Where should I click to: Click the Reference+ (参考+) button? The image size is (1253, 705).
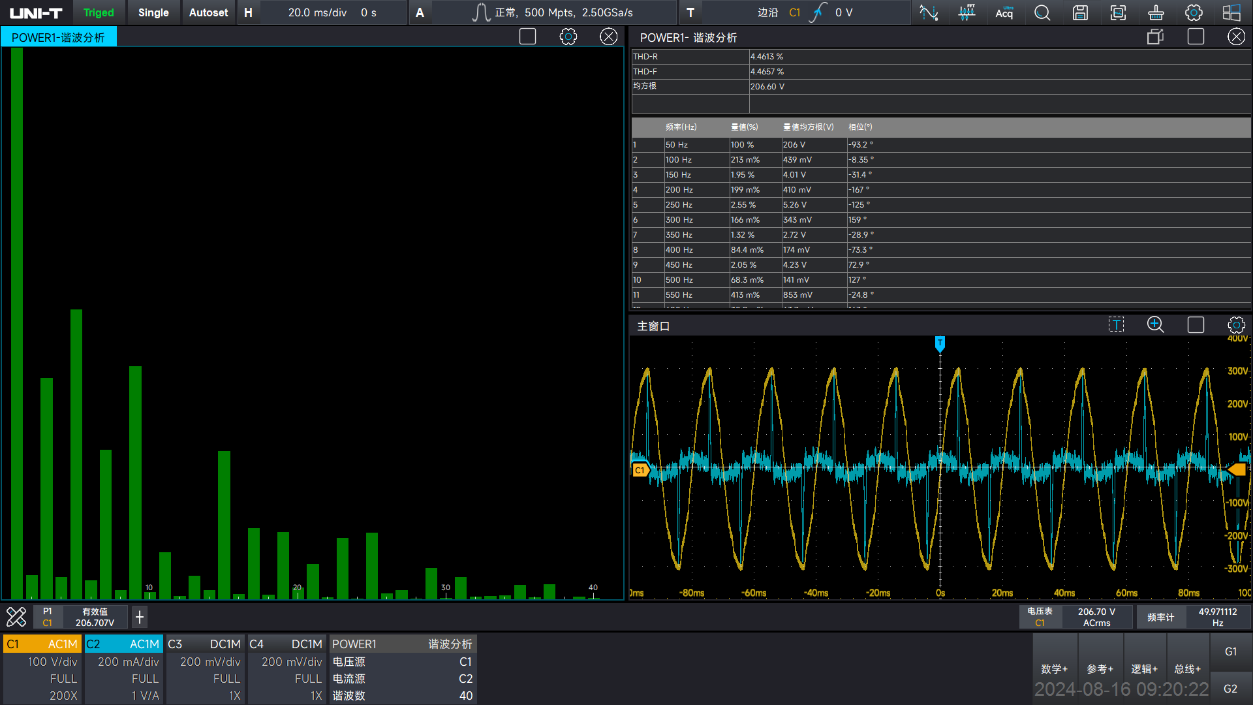(x=1100, y=668)
